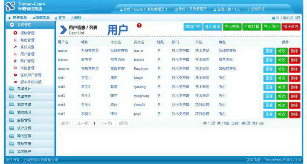The image size is (307, 164).
Task: Click the 岗位管理 card icon
Action: point(15,68)
